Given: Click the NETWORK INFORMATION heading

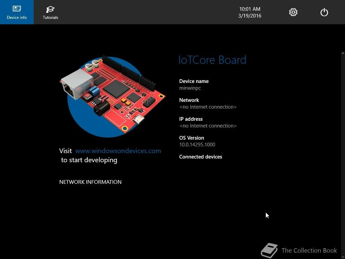Looking at the screenshot, I should 90,182.
